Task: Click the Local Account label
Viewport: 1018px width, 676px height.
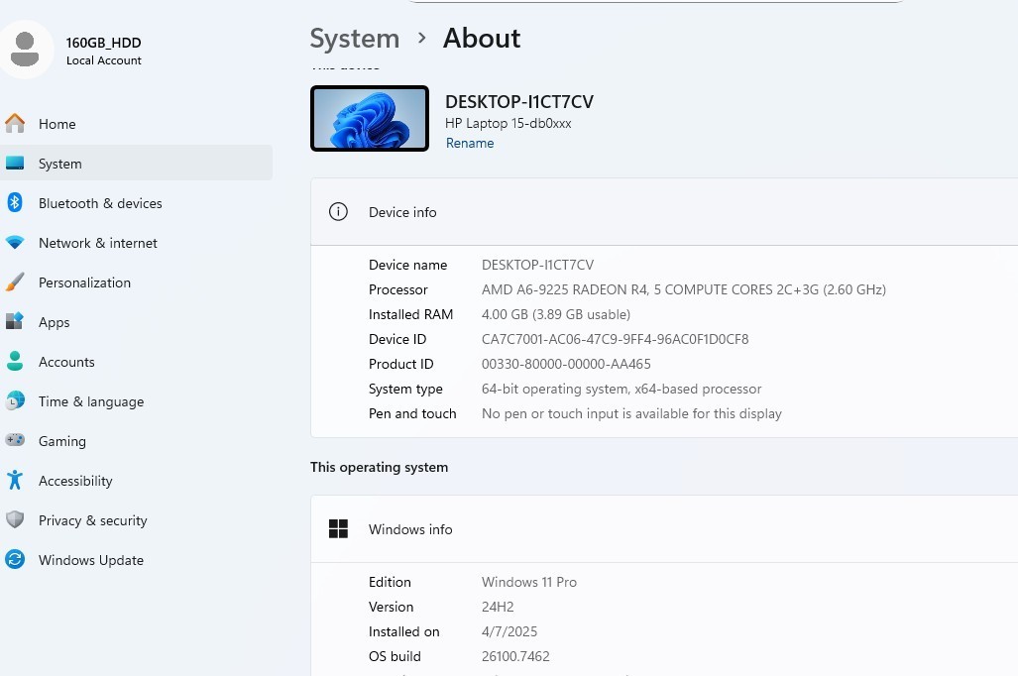Action: (x=104, y=60)
